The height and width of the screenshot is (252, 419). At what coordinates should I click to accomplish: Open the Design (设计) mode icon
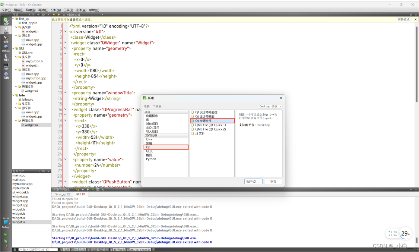pos(6,39)
